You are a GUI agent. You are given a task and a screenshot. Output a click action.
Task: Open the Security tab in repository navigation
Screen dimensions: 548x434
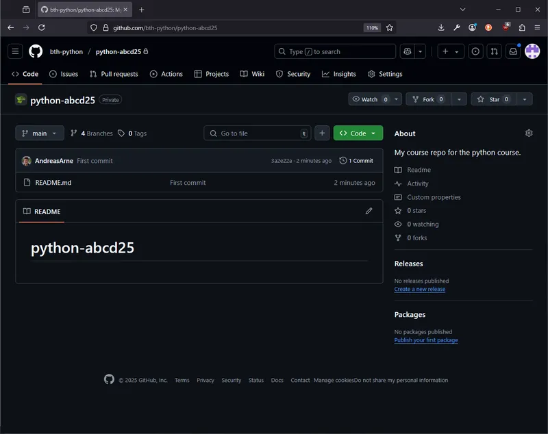(293, 74)
